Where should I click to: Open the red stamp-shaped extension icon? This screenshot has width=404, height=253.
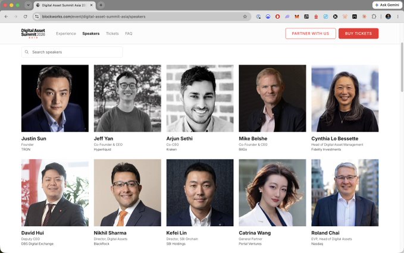point(316,17)
